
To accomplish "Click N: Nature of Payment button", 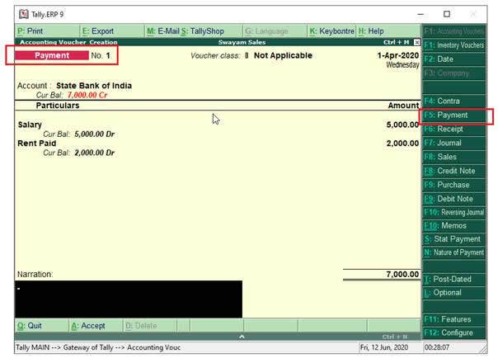I will [x=453, y=252].
